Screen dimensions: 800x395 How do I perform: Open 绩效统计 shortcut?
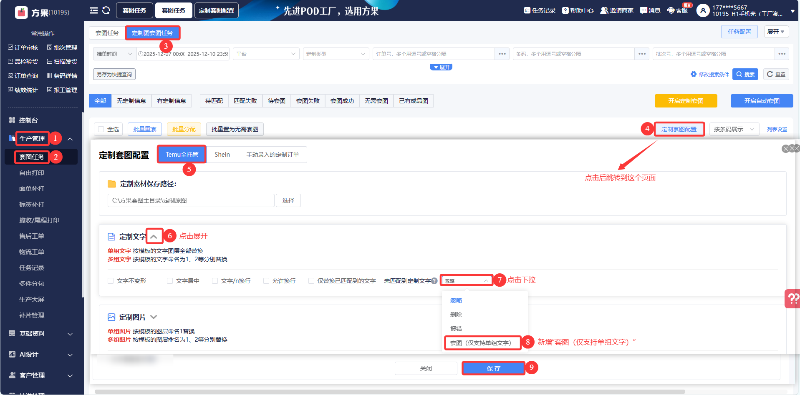point(23,90)
